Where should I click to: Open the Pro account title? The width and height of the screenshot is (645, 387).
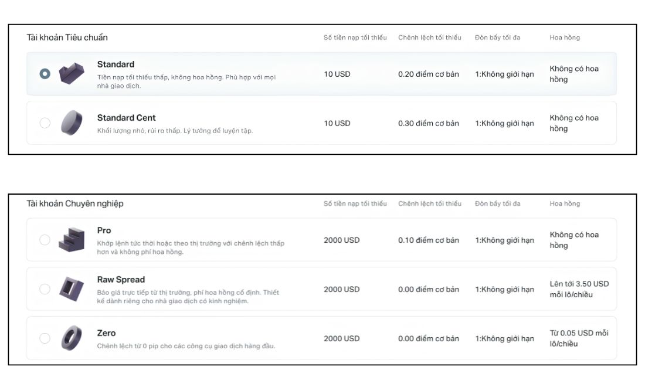click(104, 230)
